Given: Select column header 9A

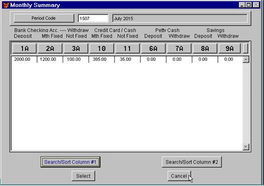Looking at the screenshot, I should coord(230,49).
